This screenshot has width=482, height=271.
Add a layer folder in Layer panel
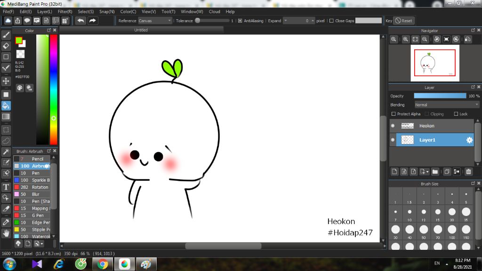tap(434, 171)
